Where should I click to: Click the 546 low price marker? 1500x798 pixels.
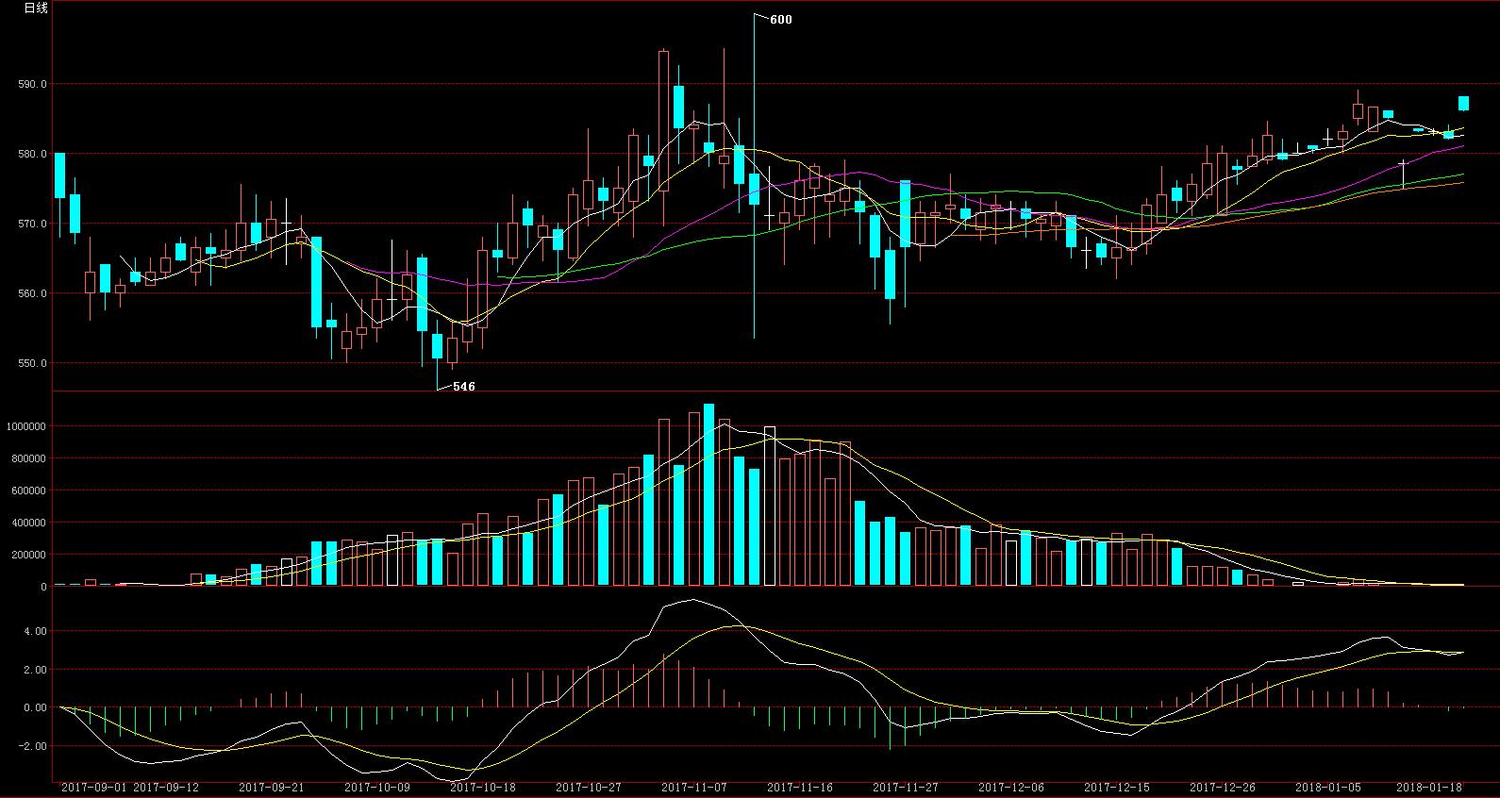tap(464, 387)
